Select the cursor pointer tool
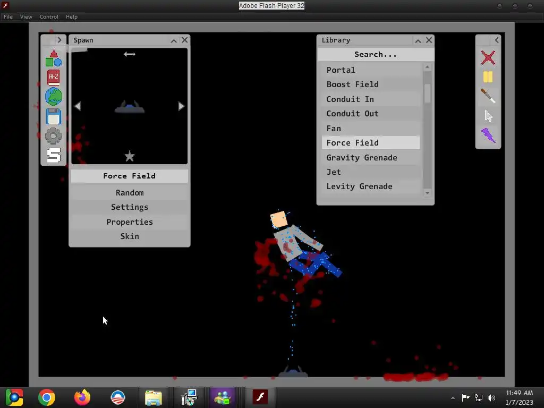 click(x=488, y=116)
